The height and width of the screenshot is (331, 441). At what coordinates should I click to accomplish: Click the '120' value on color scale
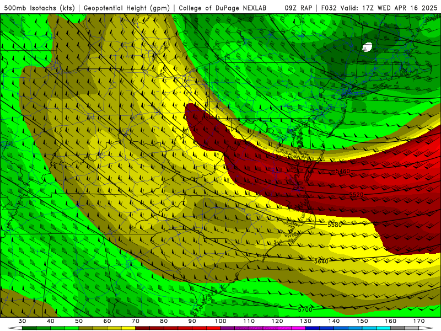click(x=277, y=321)
